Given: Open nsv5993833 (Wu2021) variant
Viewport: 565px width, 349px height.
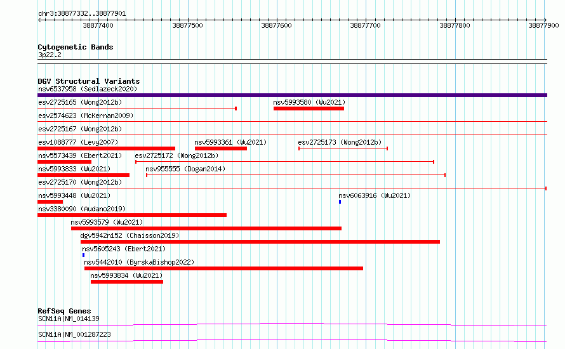Looking at the screenshot, I should coord(74,169).
